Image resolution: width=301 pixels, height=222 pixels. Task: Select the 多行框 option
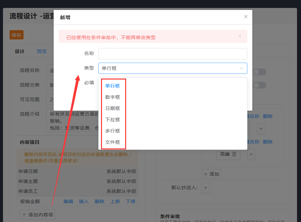(113, 131)
